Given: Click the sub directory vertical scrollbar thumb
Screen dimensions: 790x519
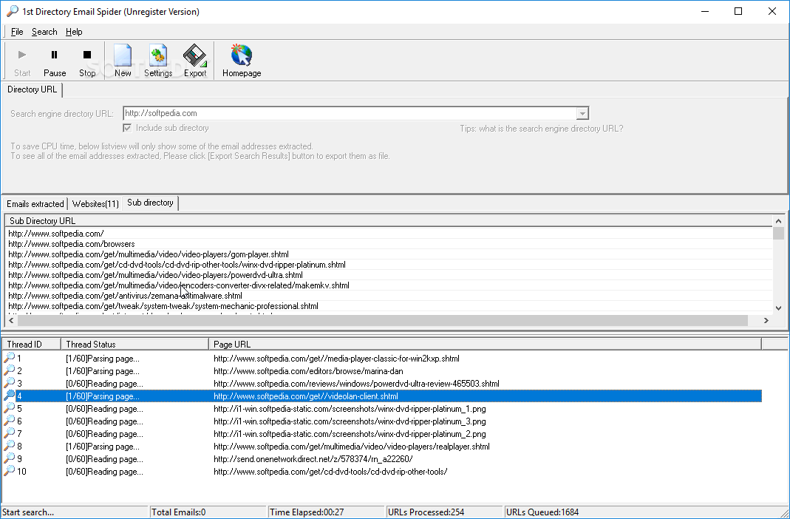Looking at the screenshot, I should pos(778,234).
